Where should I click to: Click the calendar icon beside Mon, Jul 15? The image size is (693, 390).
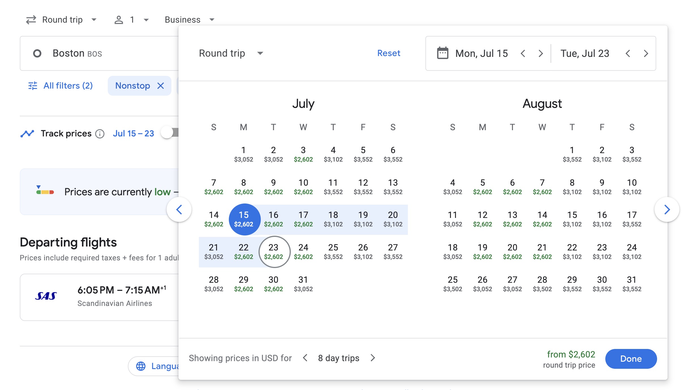tap(442, 53)
